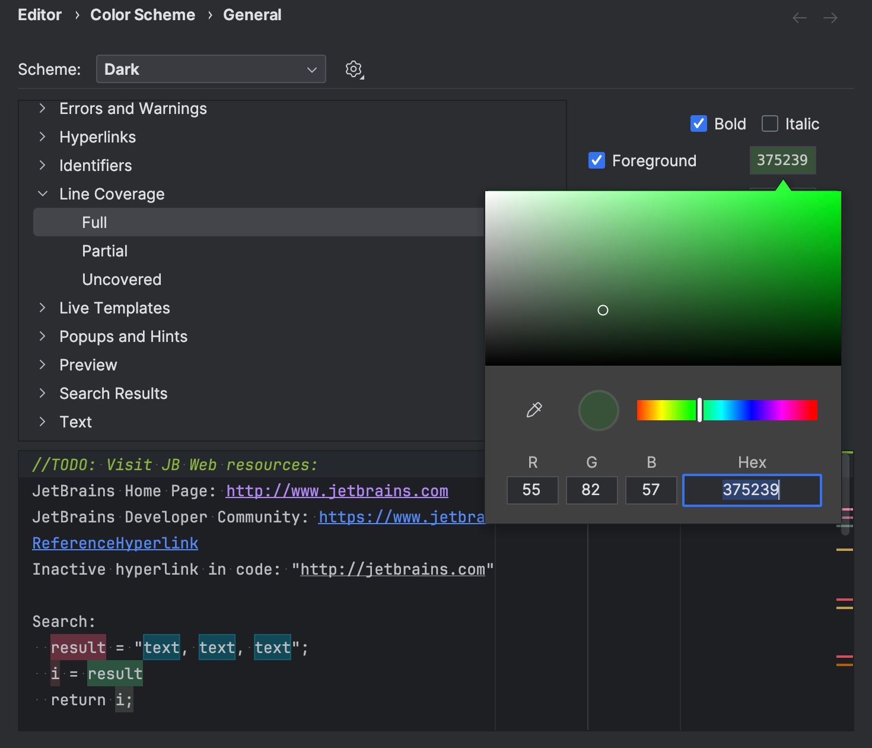Screen dimensions: 872x748
Task: Select the Partial line coverage item
Action: coord(104,251)
